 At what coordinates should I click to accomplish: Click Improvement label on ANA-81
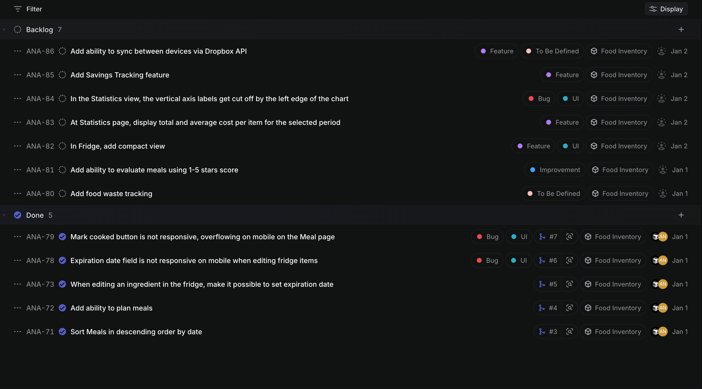(x=555, y=170)
